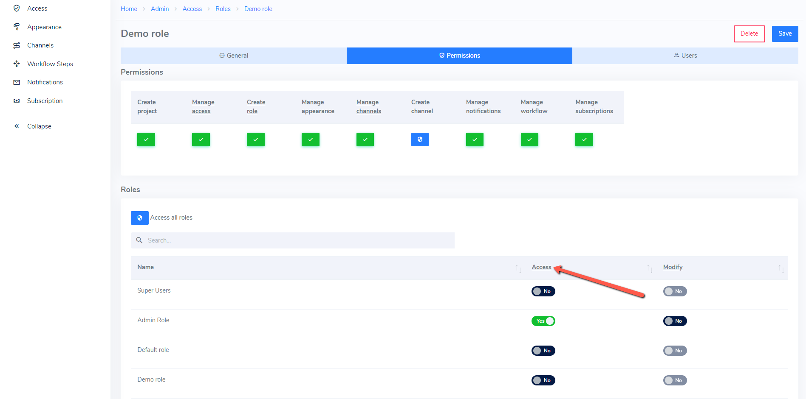Go to Home breadcrumb link
Screen dimensions: 806x399
(x=129, y=9)
